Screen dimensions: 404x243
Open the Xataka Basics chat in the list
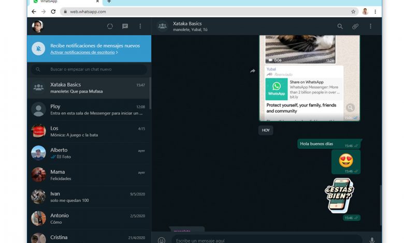tap(89, 88)
